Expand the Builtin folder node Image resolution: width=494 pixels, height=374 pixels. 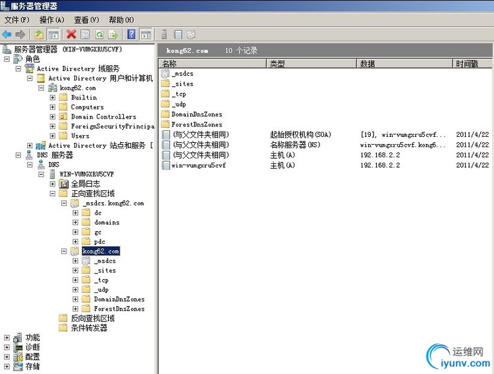53,97
